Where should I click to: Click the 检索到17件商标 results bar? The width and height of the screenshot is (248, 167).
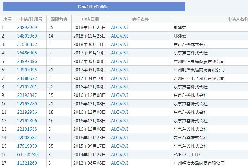[94, 7]
